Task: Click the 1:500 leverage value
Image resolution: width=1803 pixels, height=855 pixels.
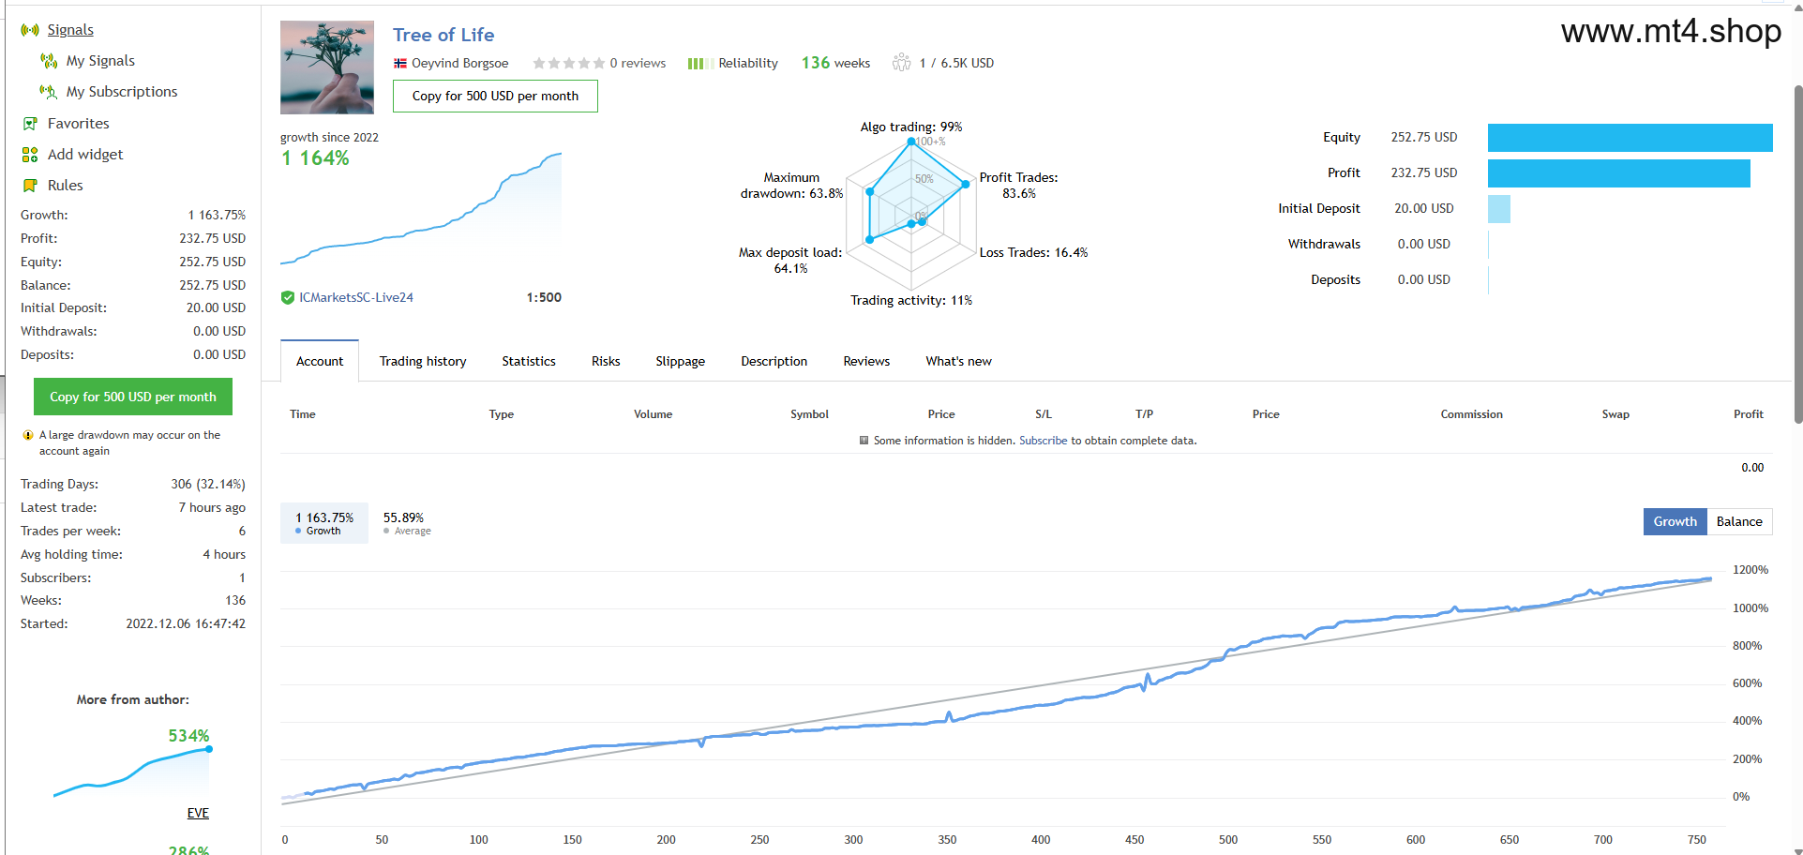Action: tap(544, 298)
